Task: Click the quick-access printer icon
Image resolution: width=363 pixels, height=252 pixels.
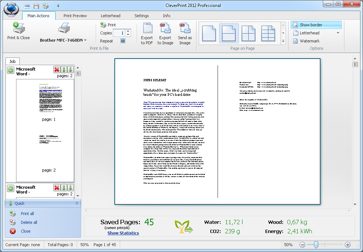Action: (x=46, y=6)
